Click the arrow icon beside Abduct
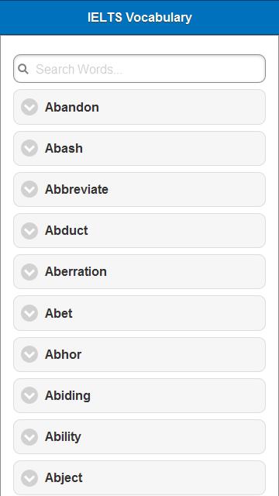The width and height of the screenshot is (279, 496). click(29, 231)
